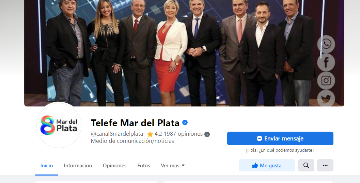The width and height of the screenshot is (360, 183).
Task: Open the page search magnifier button
Action: pos(306,165)
